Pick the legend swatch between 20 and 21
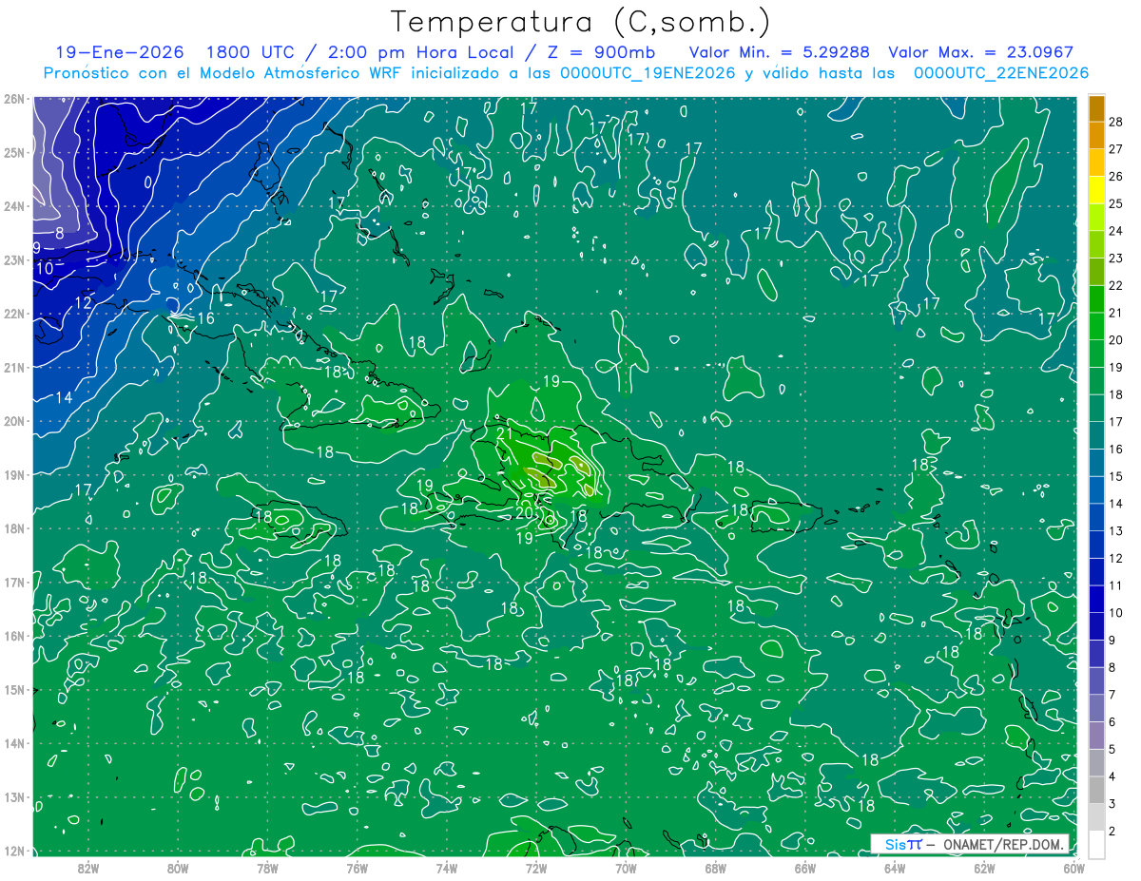 [1096, 326]
